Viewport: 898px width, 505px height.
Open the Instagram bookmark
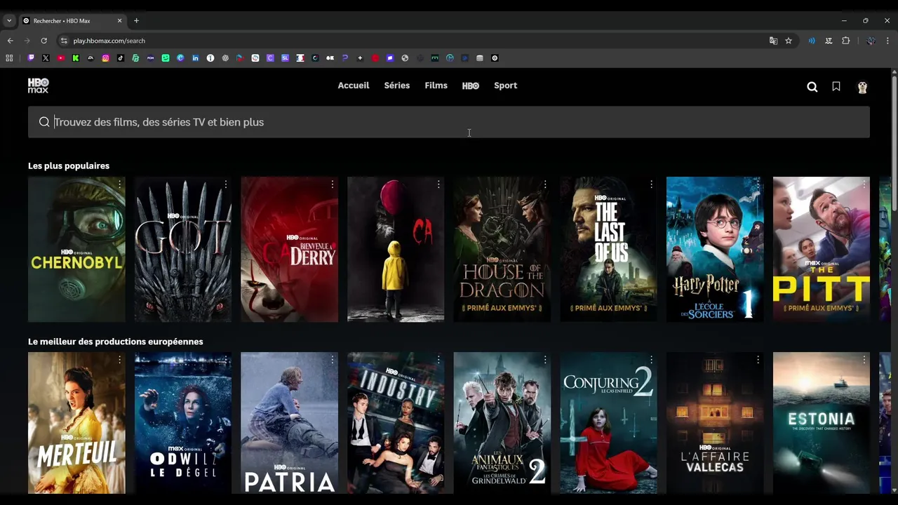click(x=106, y=58)
